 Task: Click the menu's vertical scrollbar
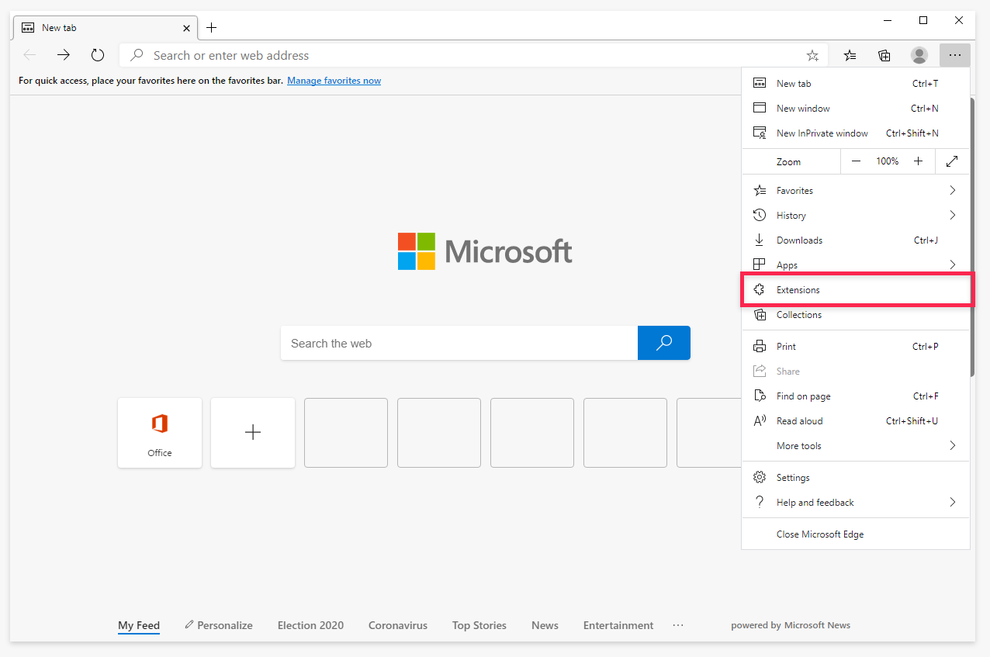coord(972,237)
